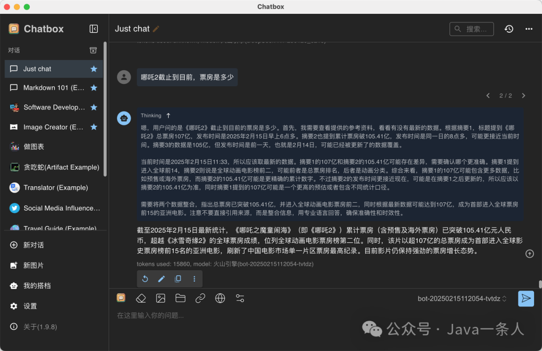Open Image Creator conversation
Viewport: 542px width, 351px height.
click(x=54, y=127)
